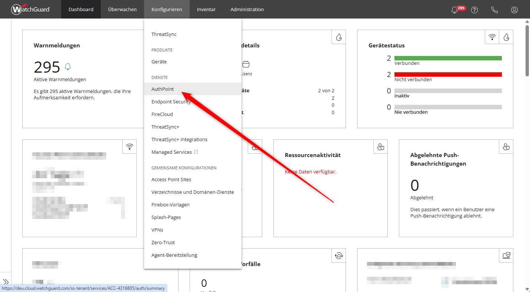Open the Überwachen menu
530x292 pixels.
122,9
